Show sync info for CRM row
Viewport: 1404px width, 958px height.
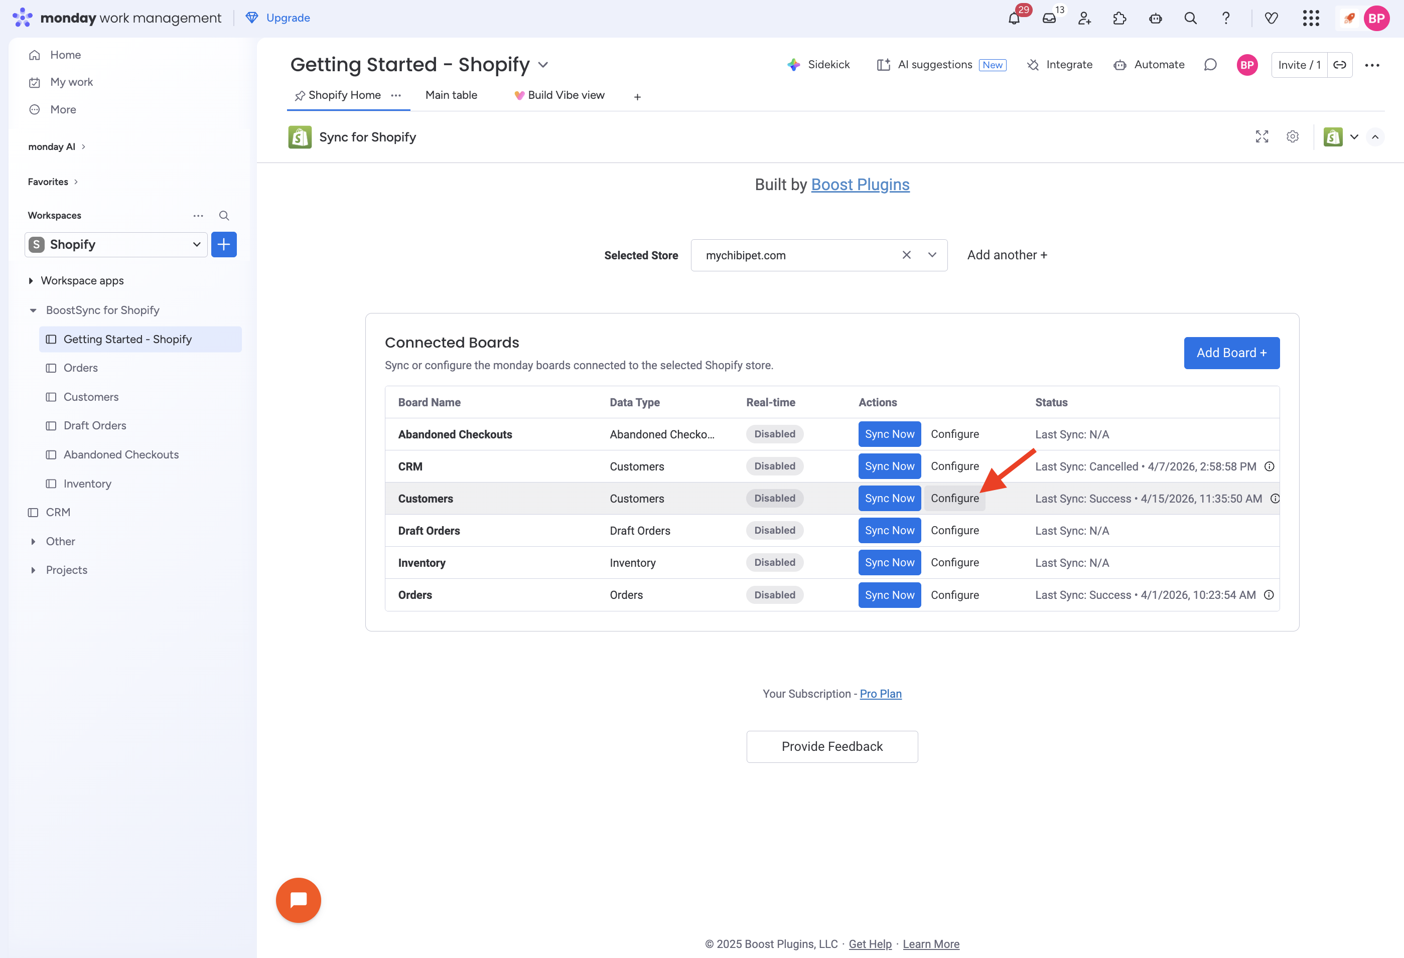(x=1270, y=466)
